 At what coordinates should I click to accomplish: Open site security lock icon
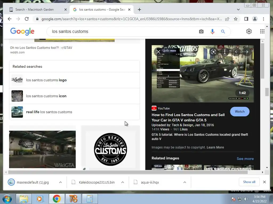click(x=37, y=19)
